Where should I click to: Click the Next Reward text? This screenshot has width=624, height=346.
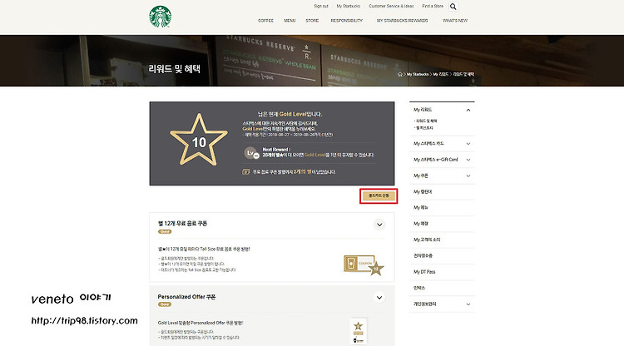pyautogui.click(x=276, y=150)
